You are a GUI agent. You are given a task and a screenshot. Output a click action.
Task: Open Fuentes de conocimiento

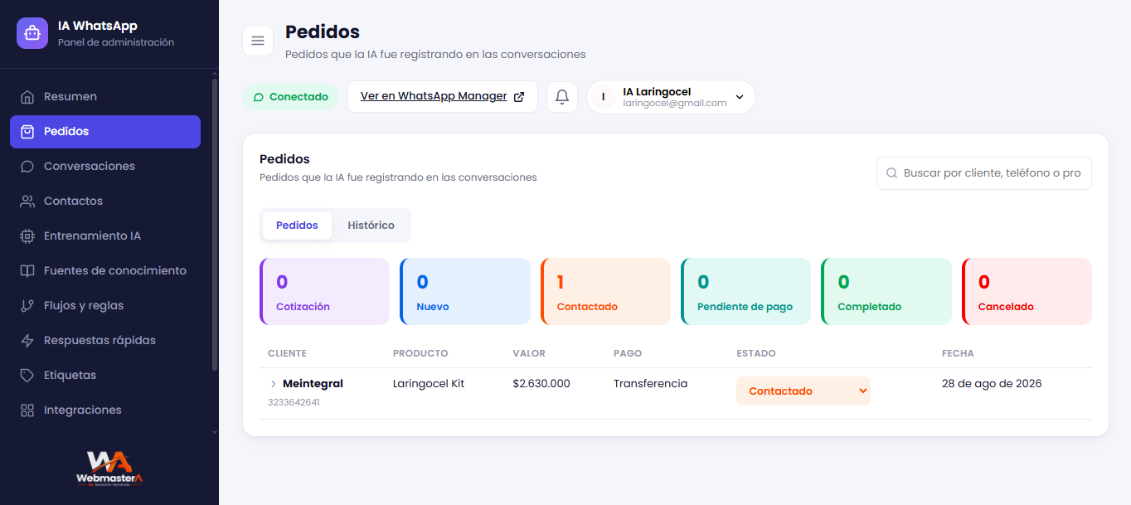pos(105,271)
